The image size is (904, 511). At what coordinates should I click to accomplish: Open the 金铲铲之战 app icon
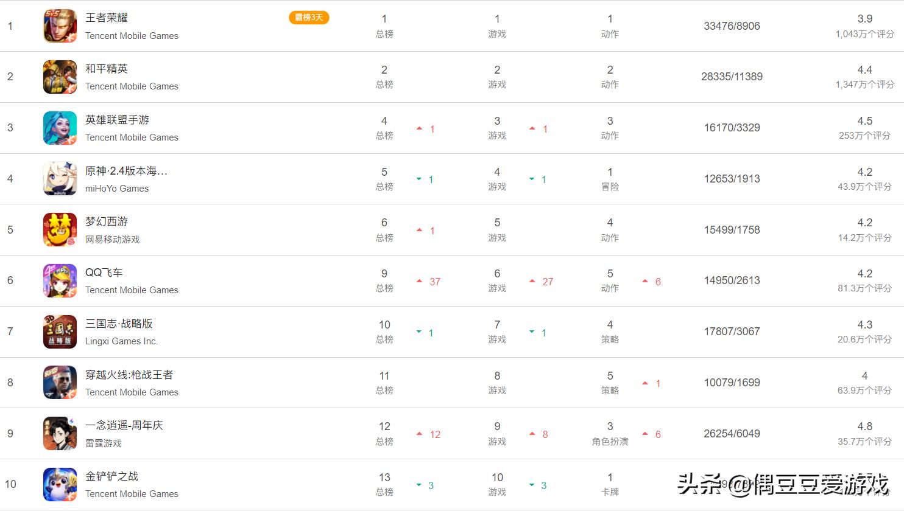(x=60, y=484)
